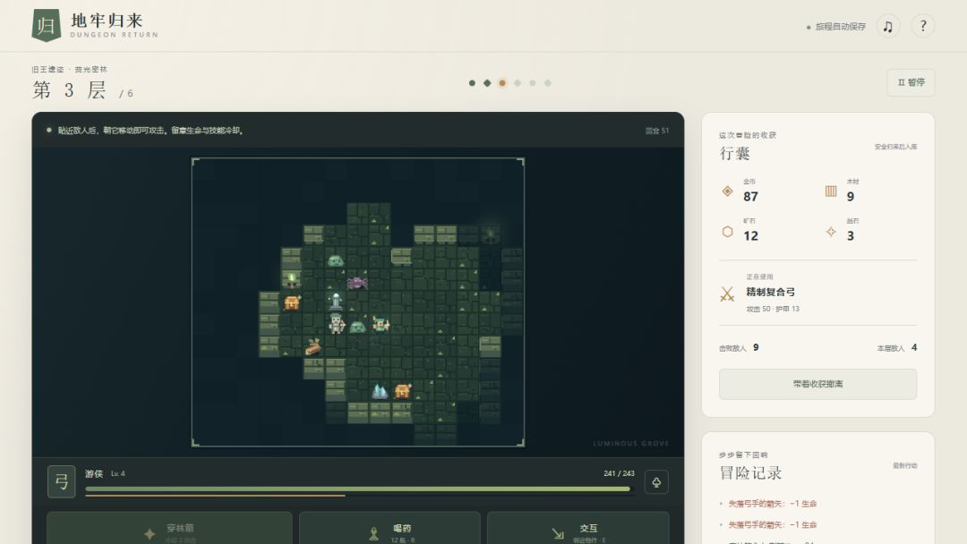Click the gold count 87
Screen dimensions: 967x544
750,197
